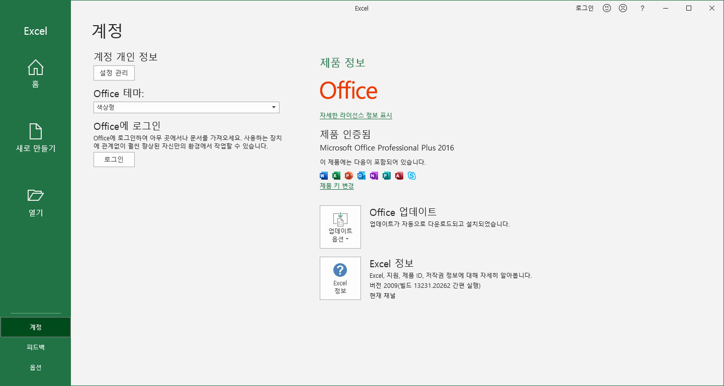The width and height of the screenshot is (724, 386).
Task: Click the 설정 관리 button
Action: (x=114, y=73)
